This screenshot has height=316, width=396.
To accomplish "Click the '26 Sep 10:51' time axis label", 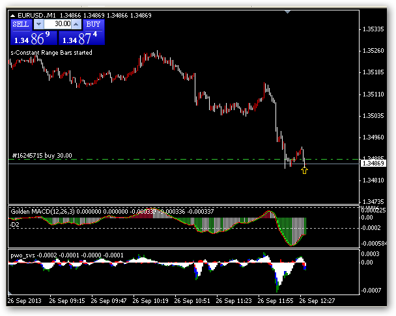I will pyautogui.click(x=192, y=301).
